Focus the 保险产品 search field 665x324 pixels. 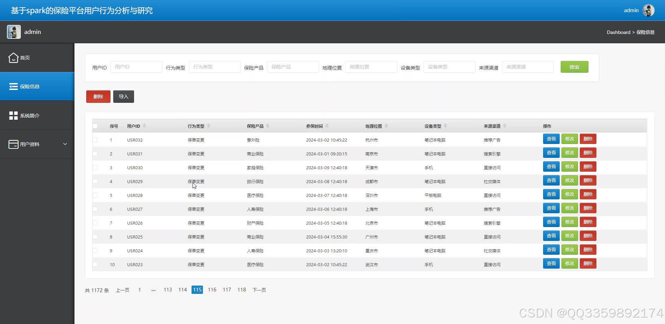click(293, 67)
